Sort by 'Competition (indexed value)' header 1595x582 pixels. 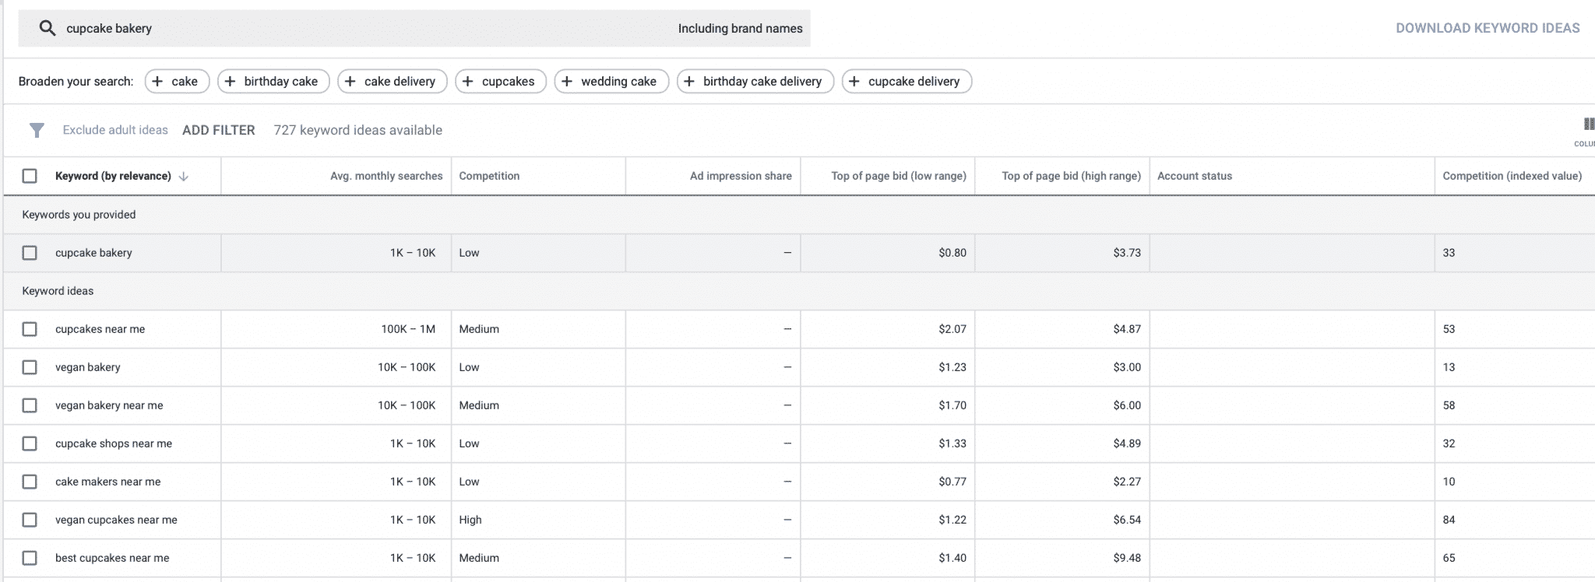tap(1512, 176)
